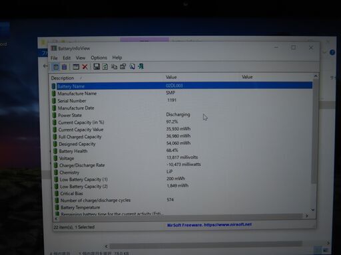Screen dimensions: 341x255
Task: Select the Designed Capacity row
Action: [182, 143]
